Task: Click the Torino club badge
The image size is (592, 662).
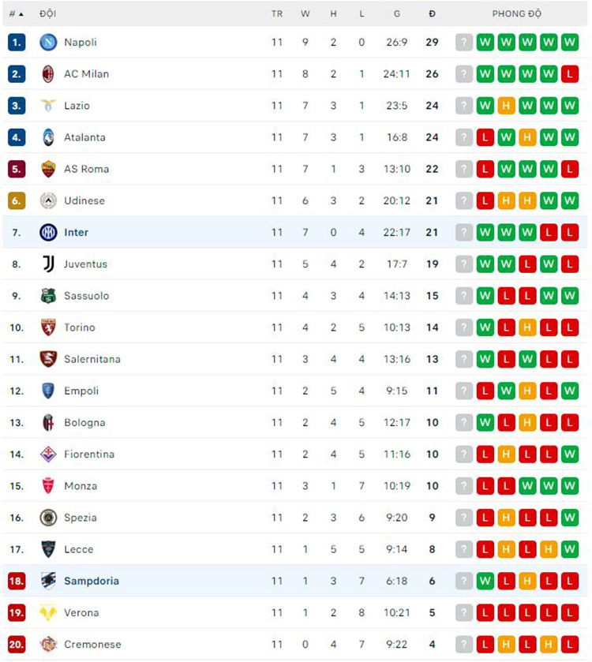Action: [x=48, y=327]
